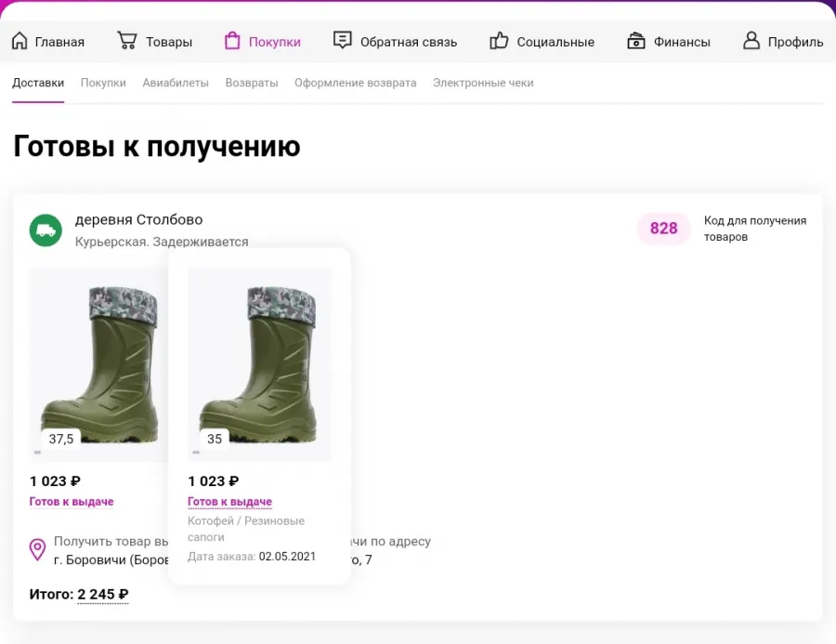Screen dimensions: 836x644
Task: Click the green delivery truck icon
Action: click(x=46, y=230)
